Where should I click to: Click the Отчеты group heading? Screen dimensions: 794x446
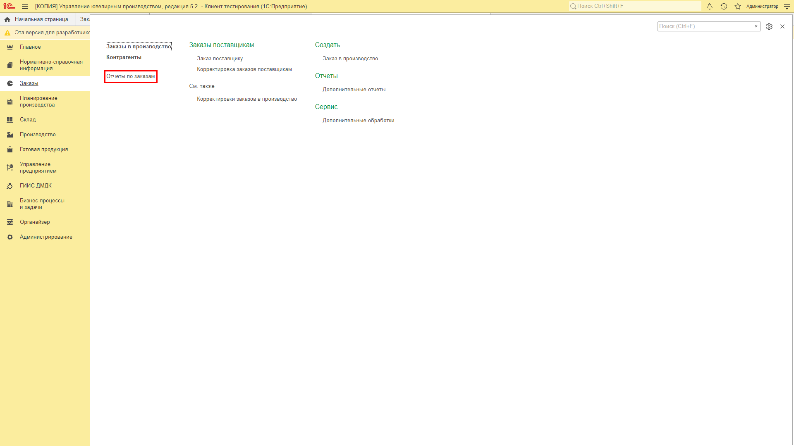pyautogui.click(x=326, y=76)
